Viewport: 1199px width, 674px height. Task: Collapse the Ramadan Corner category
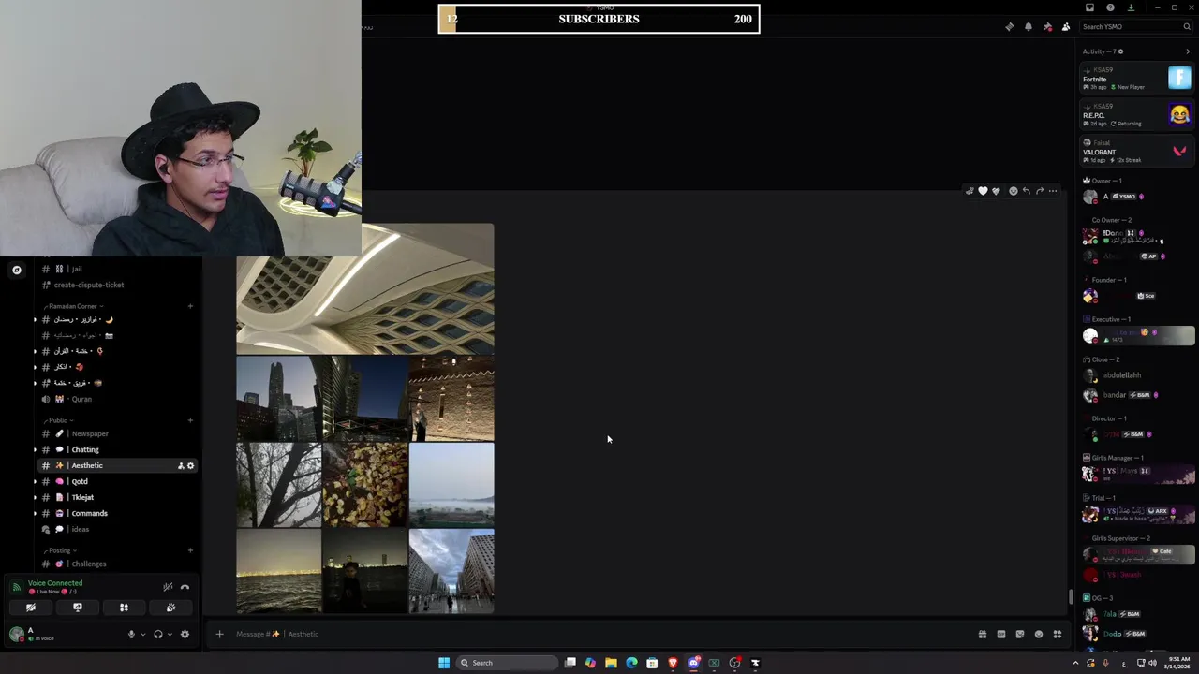[x=73, y=306]
